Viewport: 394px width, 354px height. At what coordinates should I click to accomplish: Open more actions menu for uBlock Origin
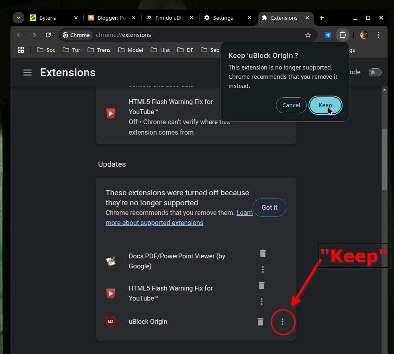282,321
